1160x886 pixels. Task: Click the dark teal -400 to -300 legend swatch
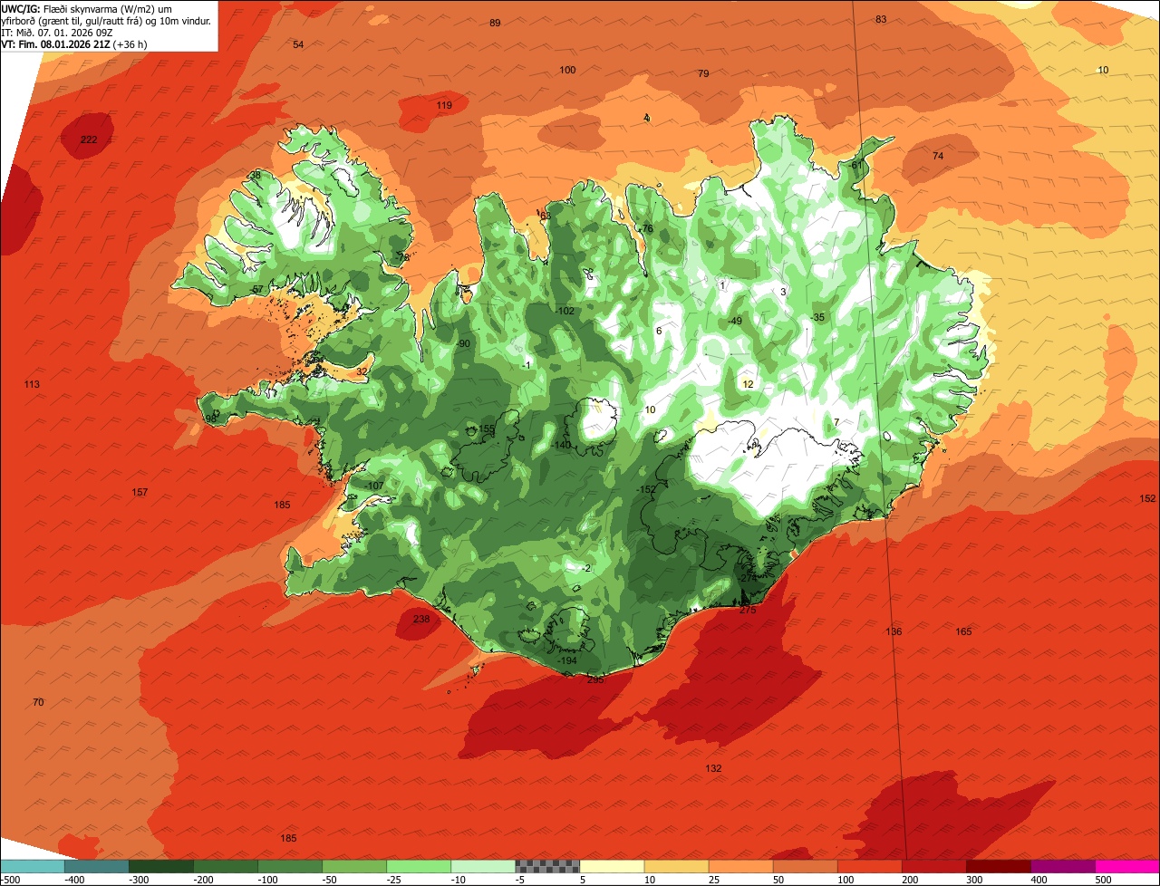coord(97,866)
